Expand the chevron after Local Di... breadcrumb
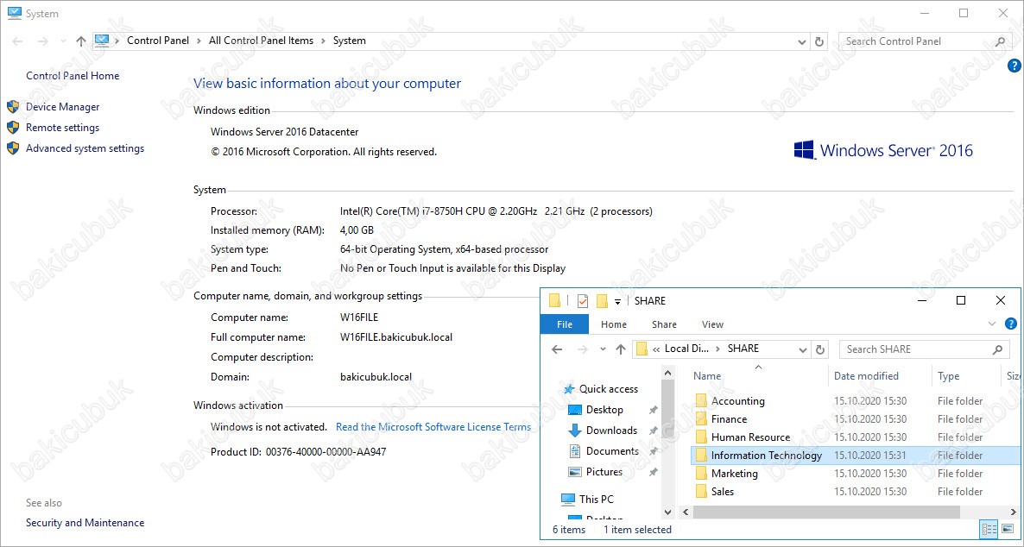Image resolution: width=1024 pixels, height=547 pixels. click(x=717, y=349)
